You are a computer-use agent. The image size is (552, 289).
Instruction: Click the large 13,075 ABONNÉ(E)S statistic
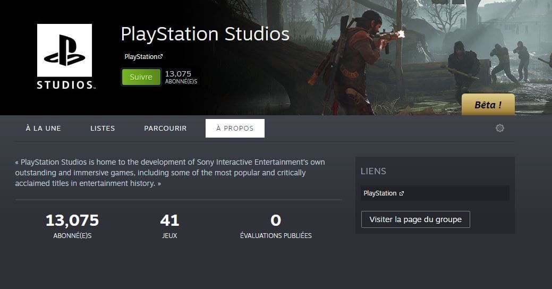pyautogui.click(x=72, y=226)
